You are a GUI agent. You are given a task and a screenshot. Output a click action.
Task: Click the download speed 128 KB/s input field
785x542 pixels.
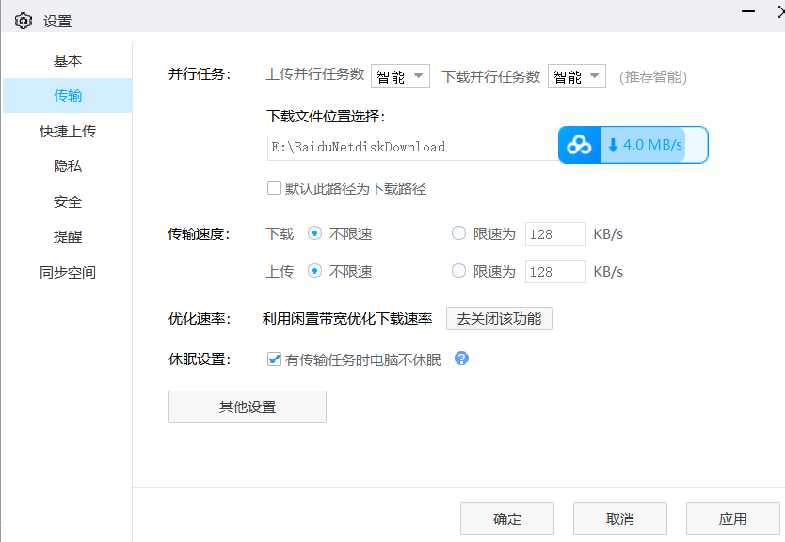pyautogui.click(x=554, y=233)
